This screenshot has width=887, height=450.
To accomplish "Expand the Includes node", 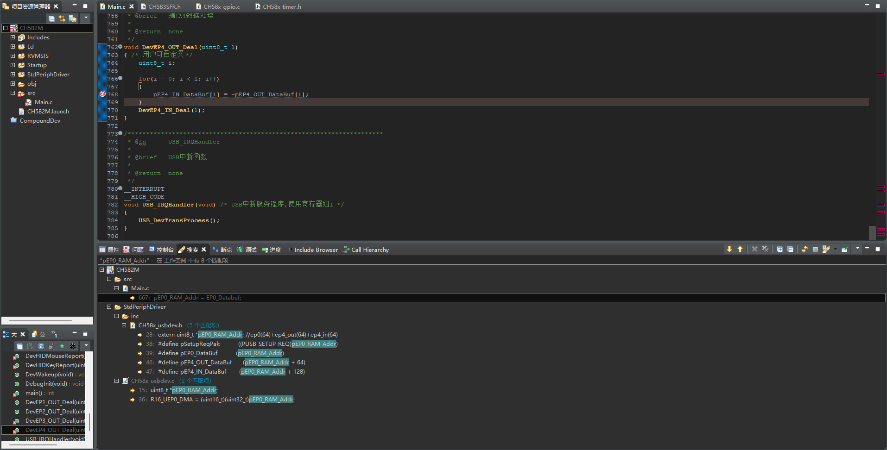I will point(13,37).
